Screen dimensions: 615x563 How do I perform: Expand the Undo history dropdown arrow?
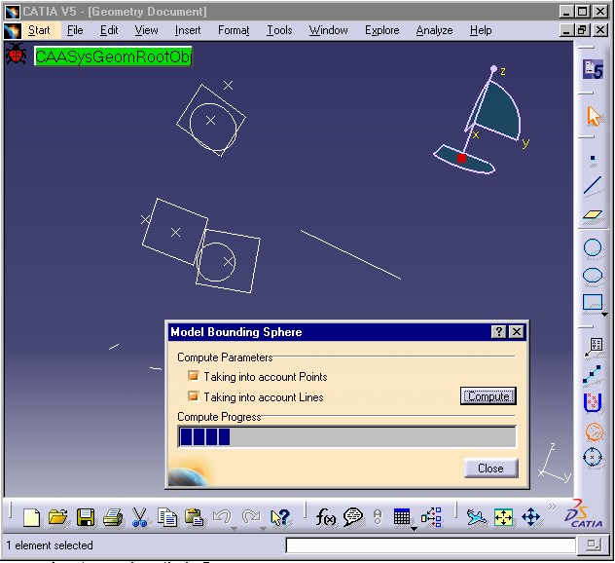pos(235,529)
